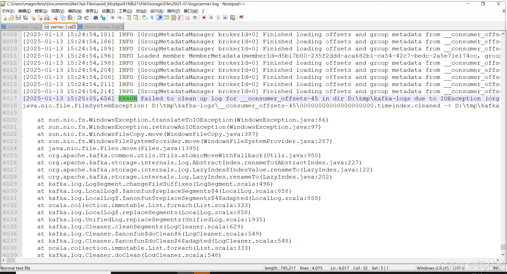Viewport: 507px width, 274px height.
Task: Click the Zoom Out magnifier icon
Action: pos(119,18)
